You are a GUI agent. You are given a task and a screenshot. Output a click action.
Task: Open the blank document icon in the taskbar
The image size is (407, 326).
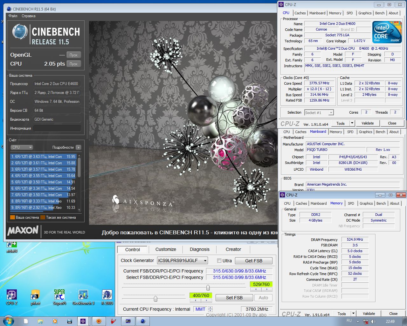point(26,321)
